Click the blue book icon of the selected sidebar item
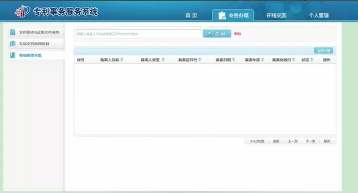358x193 pixels. tap(13, 55)
